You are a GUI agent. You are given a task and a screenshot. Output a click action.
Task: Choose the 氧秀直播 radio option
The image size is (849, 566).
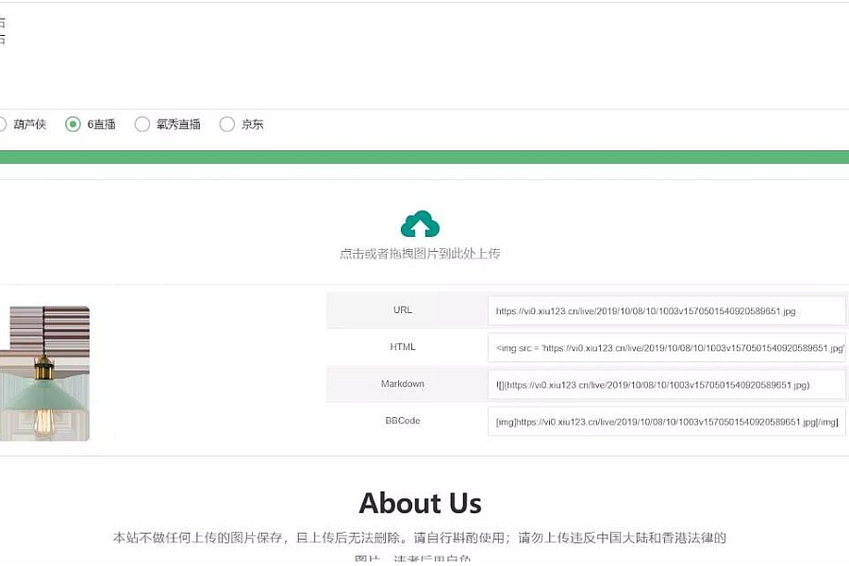click(x=141, y=124)
